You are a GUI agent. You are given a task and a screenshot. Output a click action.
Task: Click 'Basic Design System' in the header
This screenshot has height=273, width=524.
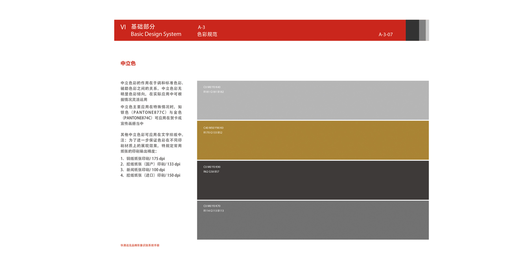(156, 34)
